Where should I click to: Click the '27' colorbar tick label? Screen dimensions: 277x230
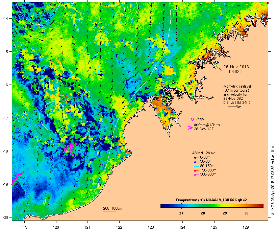[181, 213]
